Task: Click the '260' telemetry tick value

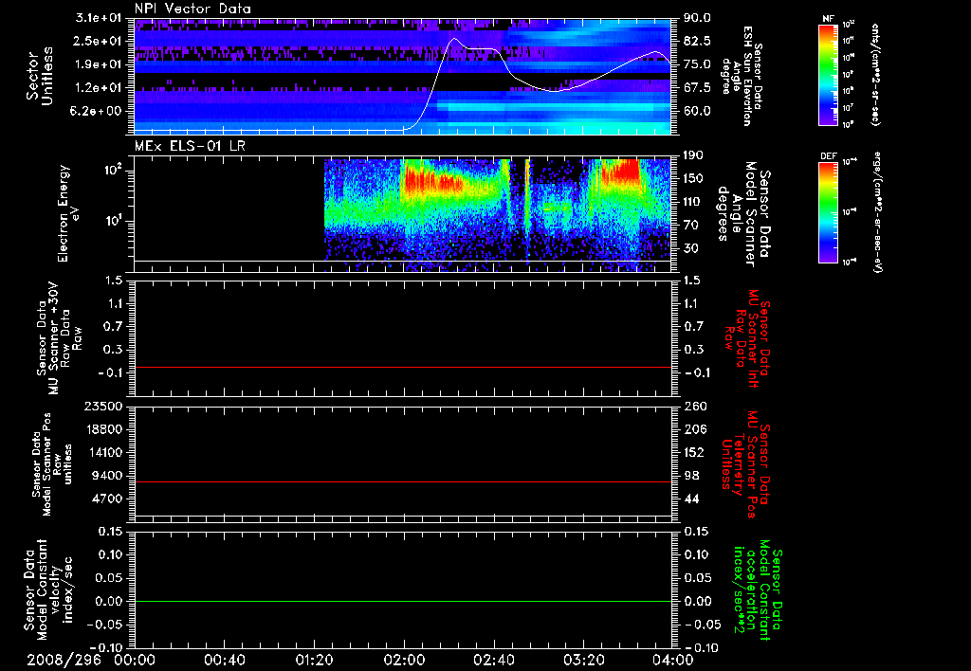Action: pos(694,406)
